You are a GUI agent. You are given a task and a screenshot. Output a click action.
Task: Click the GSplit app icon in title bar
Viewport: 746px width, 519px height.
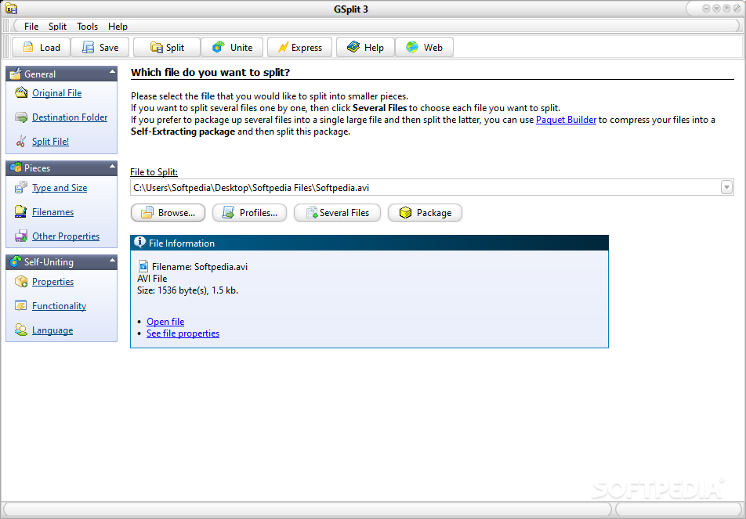click(11, 9)
